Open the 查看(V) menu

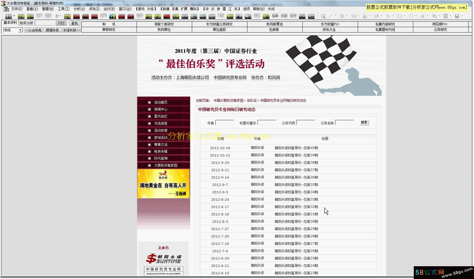click(x=32, y=9)
